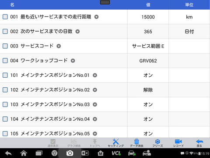Check the box for item 101
The image size is (210, 158).
5,75
